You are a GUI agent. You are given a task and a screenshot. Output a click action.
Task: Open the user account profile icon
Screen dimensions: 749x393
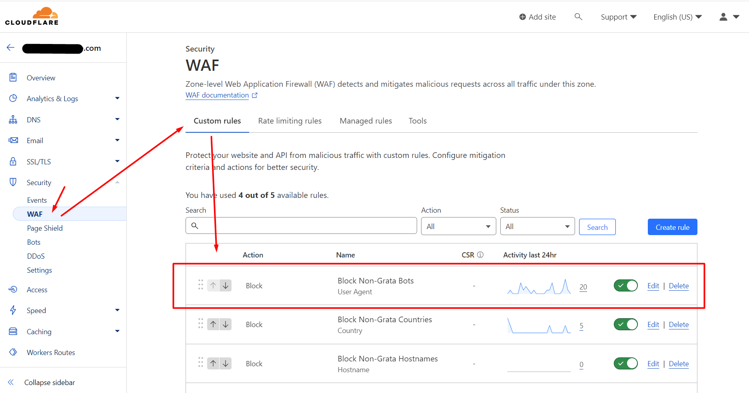[x=723, y=17]
